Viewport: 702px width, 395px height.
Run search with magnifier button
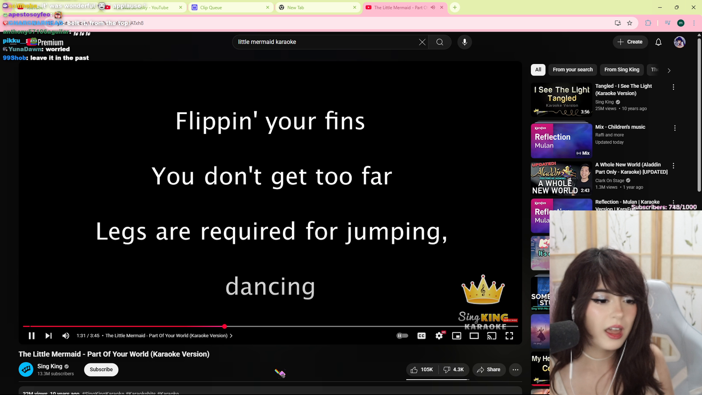click(440, 42)
